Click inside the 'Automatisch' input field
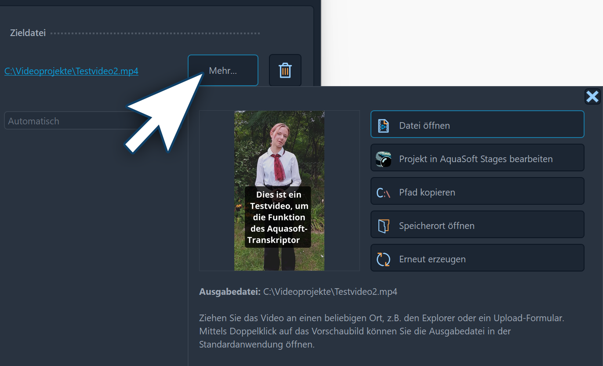This screenshot has width=603, height=366. coord(53,121)
